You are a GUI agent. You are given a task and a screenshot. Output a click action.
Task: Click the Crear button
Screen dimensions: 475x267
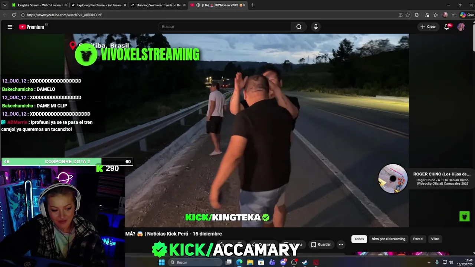tap(428, 27)
